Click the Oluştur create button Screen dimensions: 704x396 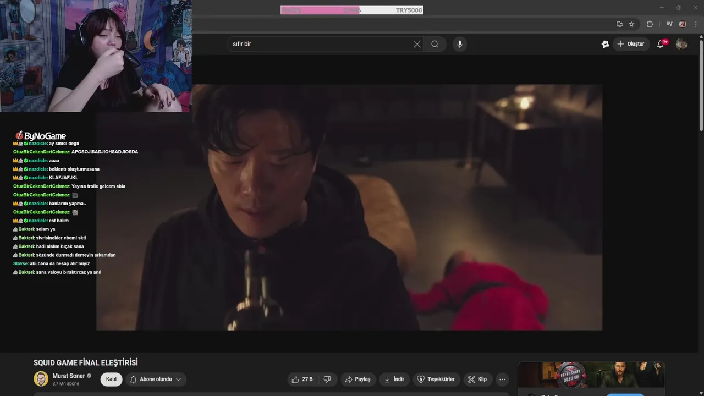[631, 44]
